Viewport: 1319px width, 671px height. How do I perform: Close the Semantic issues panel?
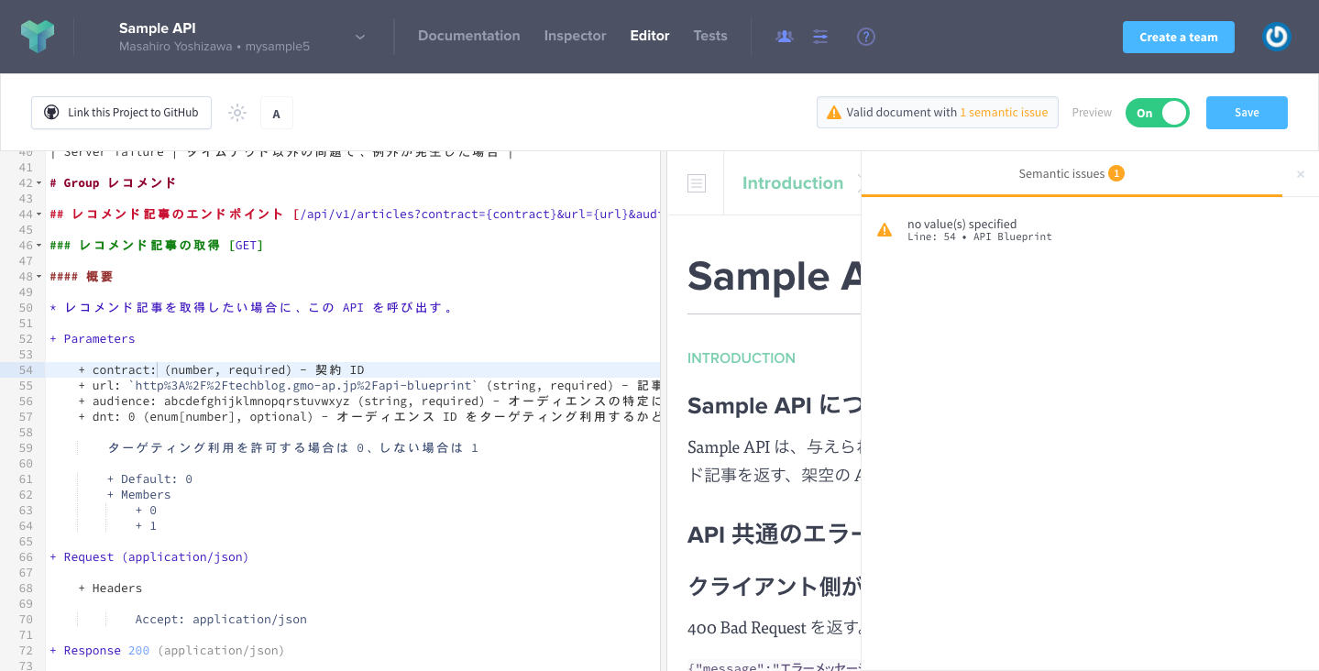[1300, 174]
